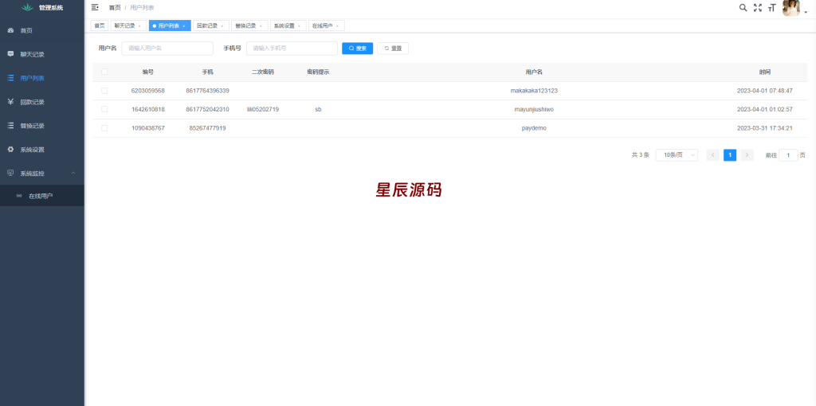The height and width of the screenshot is (406, 816).
Task: Check the row for mayunjiushiwo
Action: tap(104, 109)
